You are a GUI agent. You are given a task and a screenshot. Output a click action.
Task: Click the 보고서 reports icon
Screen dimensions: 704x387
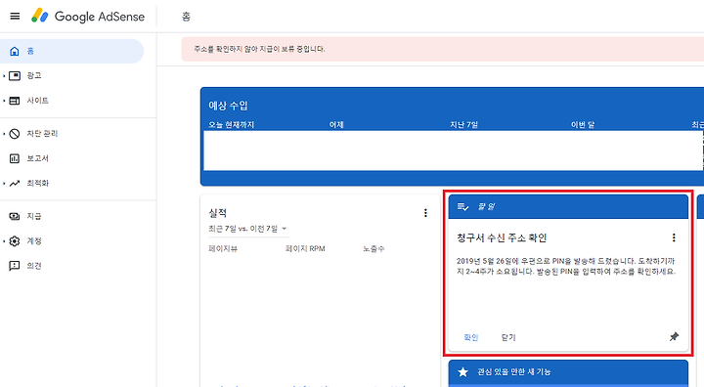pos(15,158)
